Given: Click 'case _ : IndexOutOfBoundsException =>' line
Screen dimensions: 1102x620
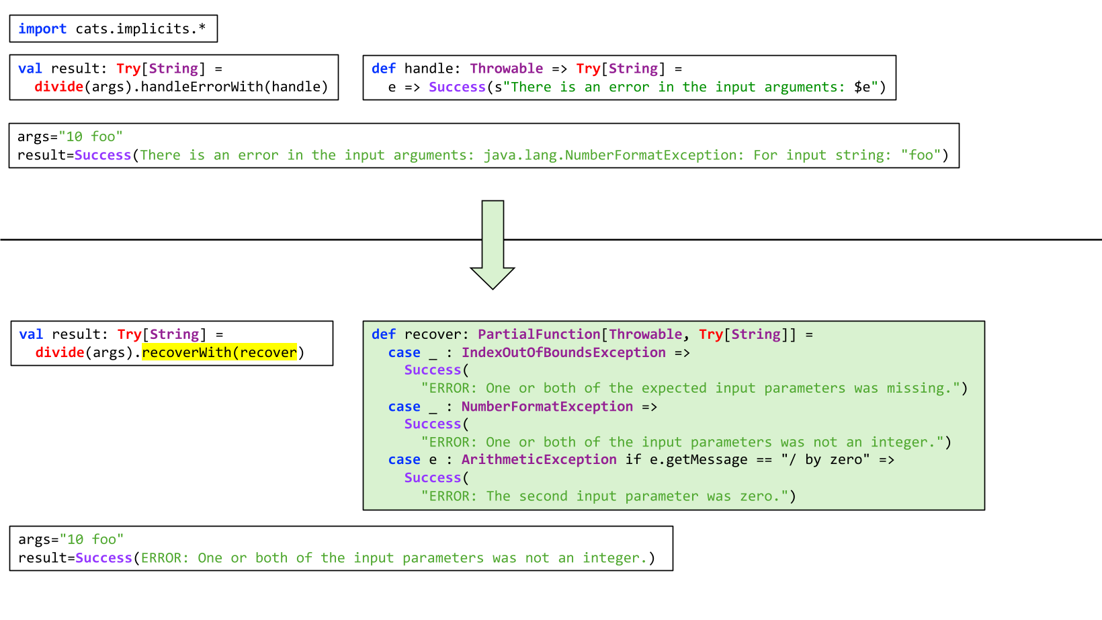Looking at the screenshot, I should (x=539, y=352).
